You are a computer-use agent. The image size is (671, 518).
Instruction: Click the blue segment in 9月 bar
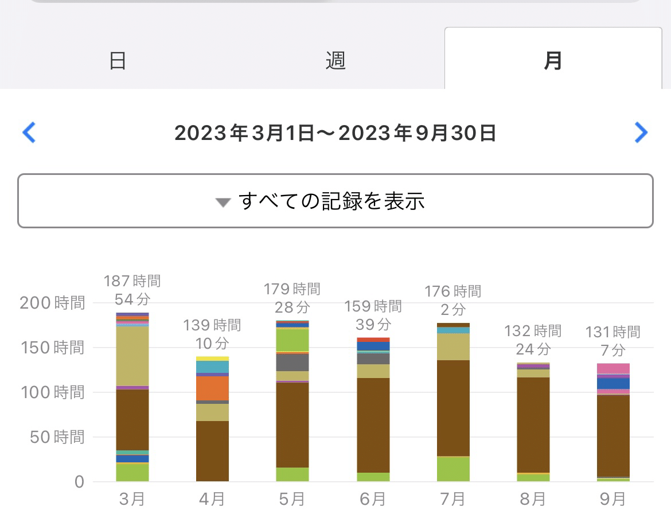pyautogui.click(x=613, y=384)
